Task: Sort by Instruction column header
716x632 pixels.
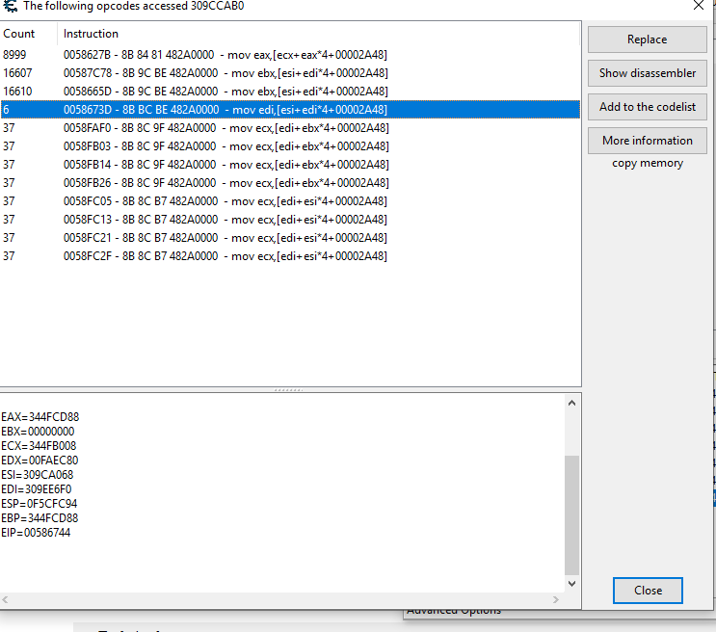Action: pos(319,34)
